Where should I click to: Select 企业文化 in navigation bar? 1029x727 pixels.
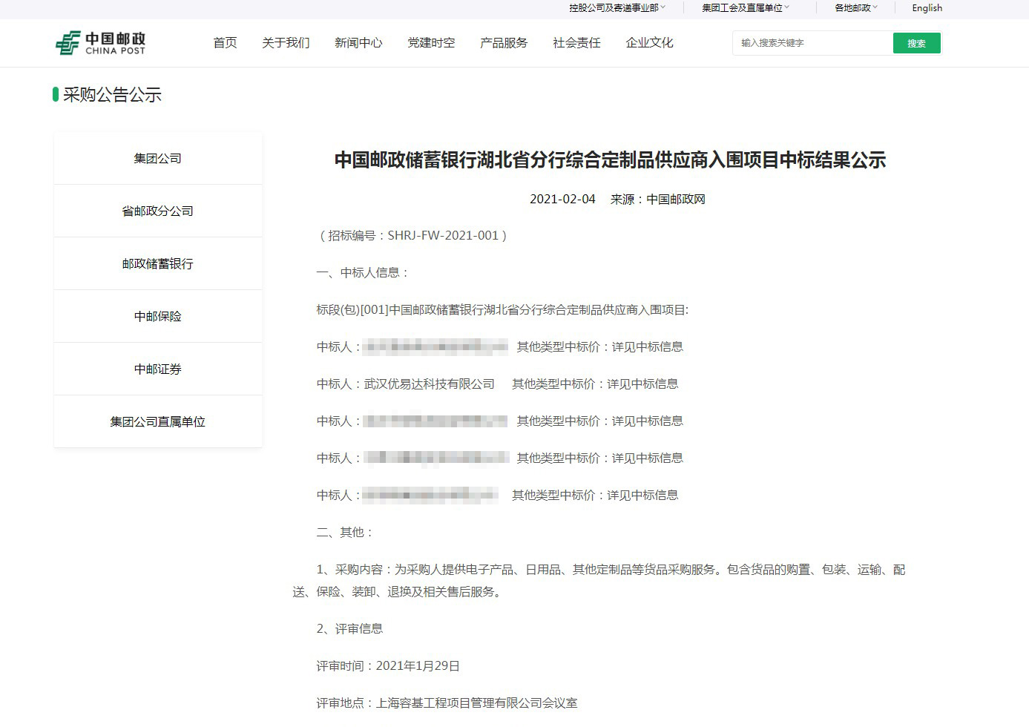(649, 43)
